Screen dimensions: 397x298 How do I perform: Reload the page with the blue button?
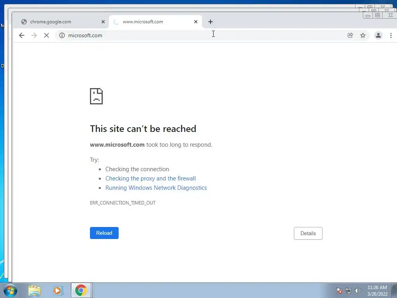pyautogui.click(x=104, y=233)
